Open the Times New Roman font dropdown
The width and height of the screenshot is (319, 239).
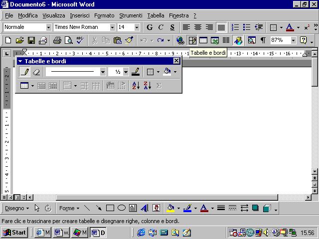(112, 27)
